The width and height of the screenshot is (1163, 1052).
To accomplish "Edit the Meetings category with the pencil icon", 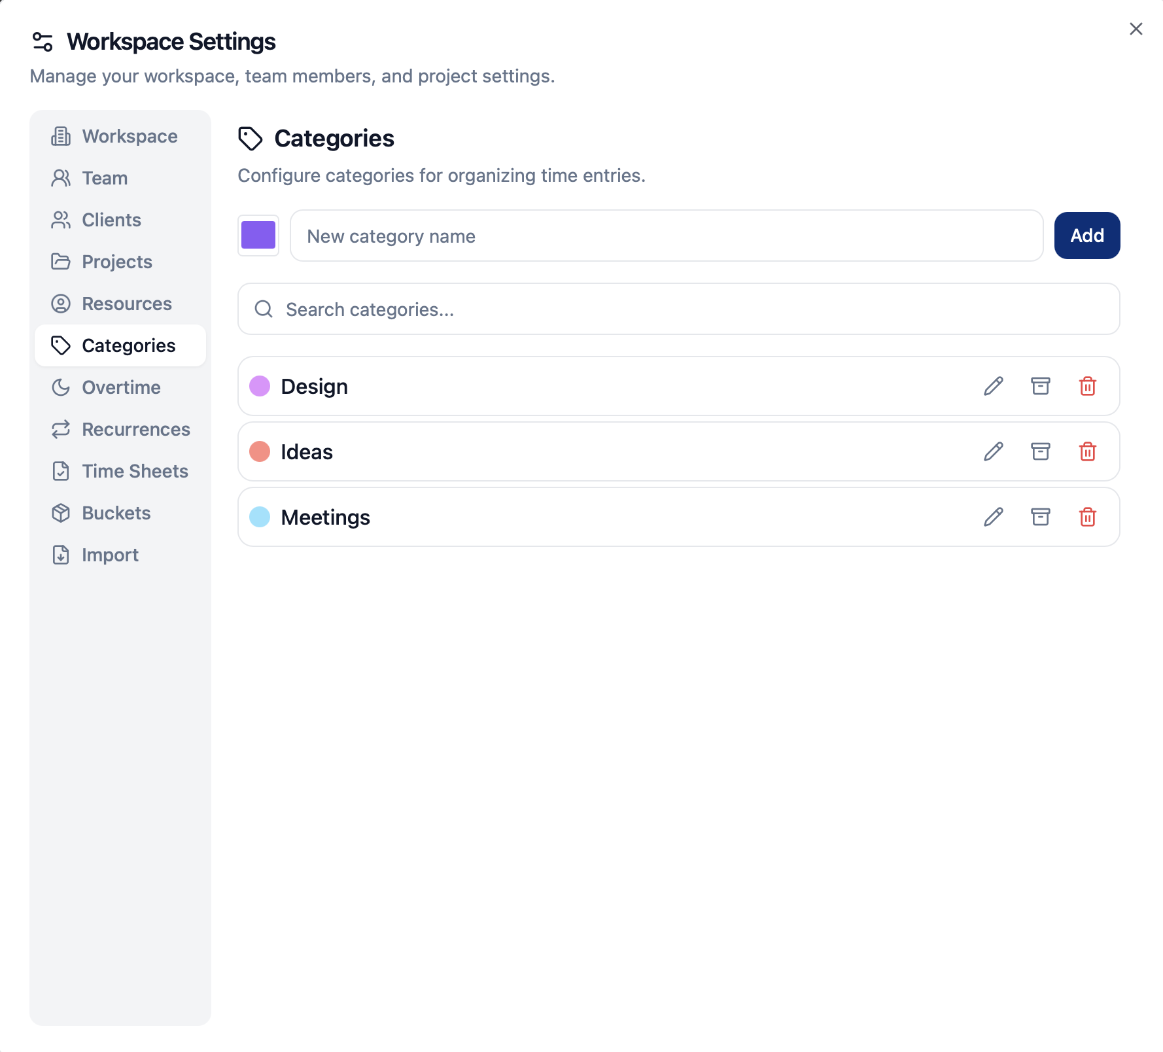I will 993,517.
